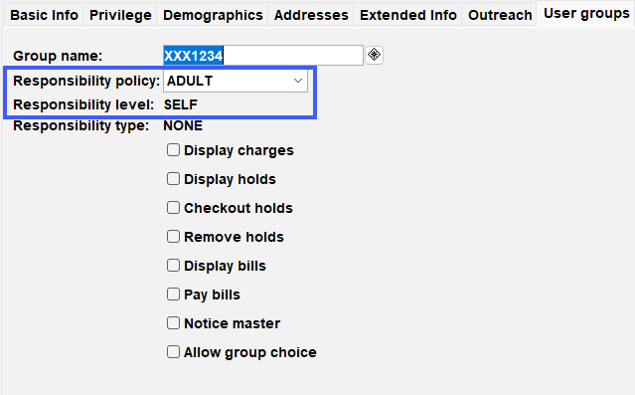Screen dimensions: 635x395
Task: Expand the Responsibility policy dropdown arrow
Action: click(298, 81)
